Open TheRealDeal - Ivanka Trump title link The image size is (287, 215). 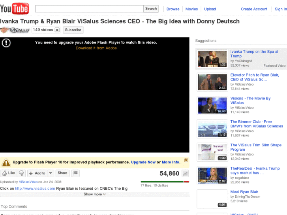coord(255,170)
